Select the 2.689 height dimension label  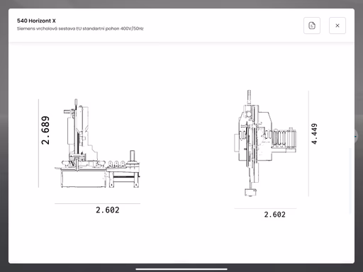(x=45, y=130)
